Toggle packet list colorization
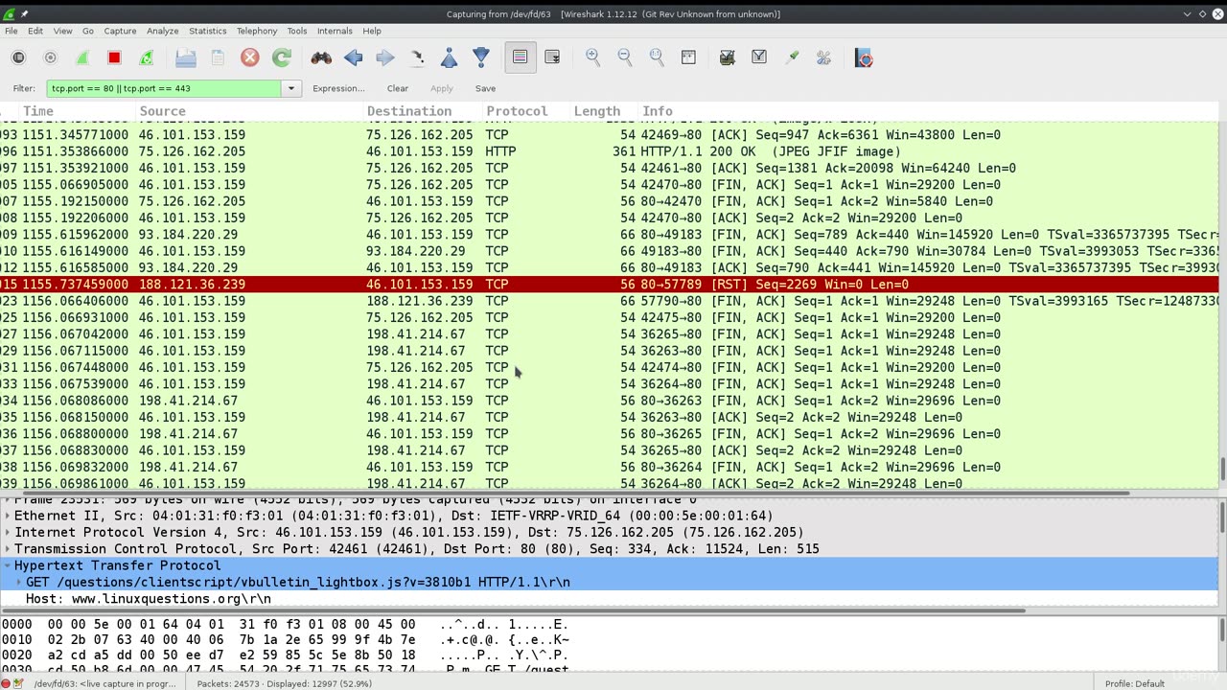The height and width of the screenshot is (690, 1227). (520, 57)
